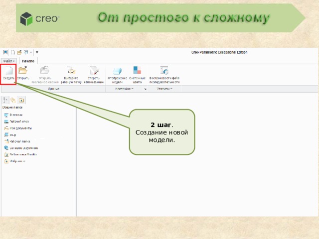
Task: Click the Открыть (Open) folder ribbon button
Action: click(23, 73)
